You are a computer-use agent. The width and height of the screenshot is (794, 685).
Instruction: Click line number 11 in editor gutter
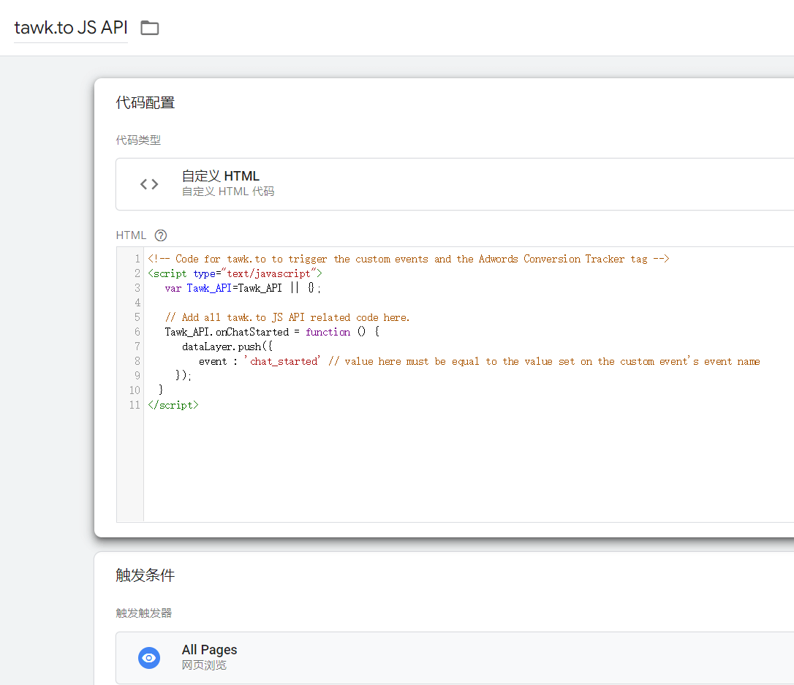click(x=134, y=405)
